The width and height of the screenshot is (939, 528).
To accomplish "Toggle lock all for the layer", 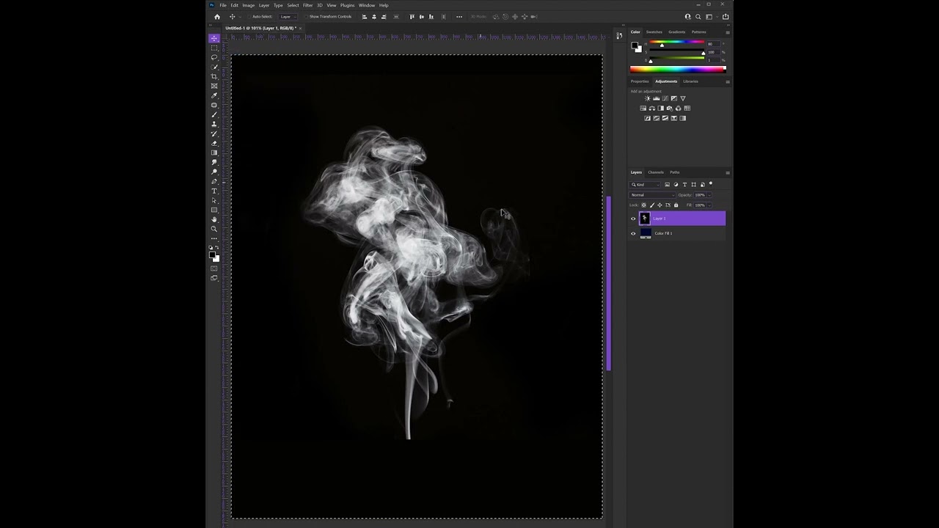I will tap(676, 205).
